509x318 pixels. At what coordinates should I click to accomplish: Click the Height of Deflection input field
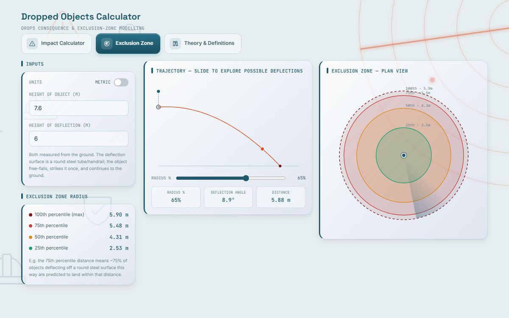78,139
